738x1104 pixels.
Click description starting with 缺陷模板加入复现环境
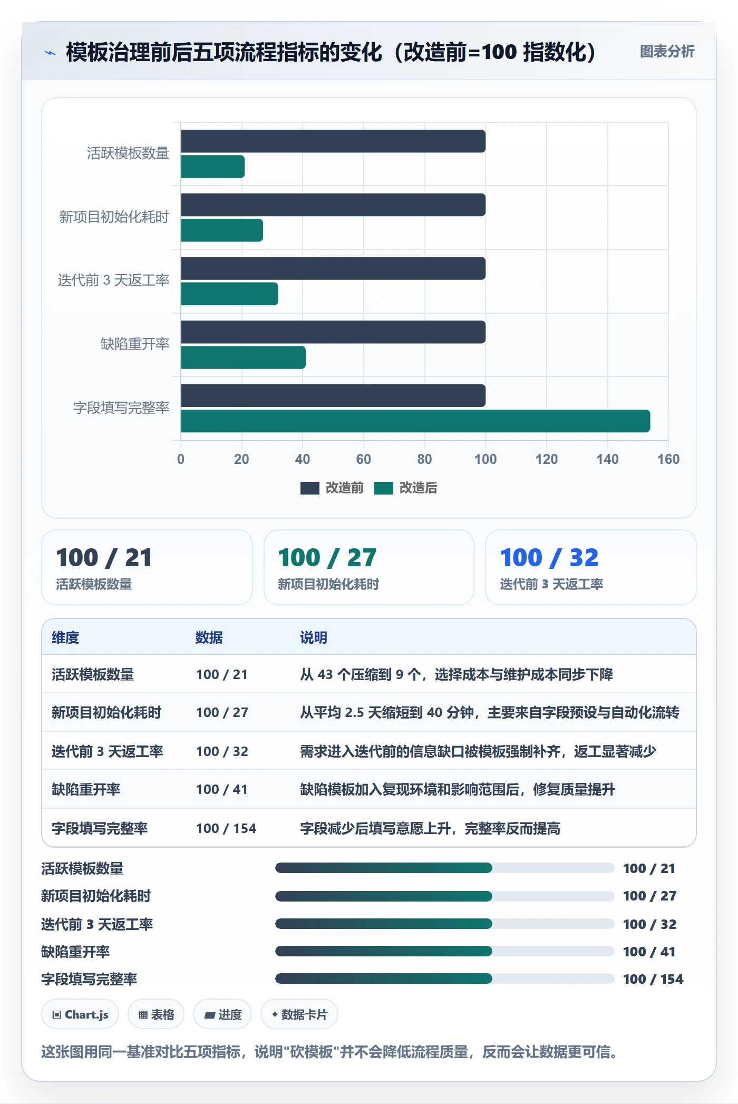458,789
